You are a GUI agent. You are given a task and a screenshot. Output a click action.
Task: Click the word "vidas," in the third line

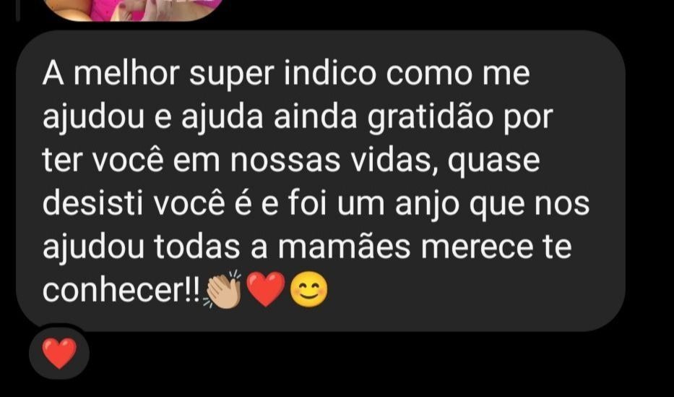[394, 162]
